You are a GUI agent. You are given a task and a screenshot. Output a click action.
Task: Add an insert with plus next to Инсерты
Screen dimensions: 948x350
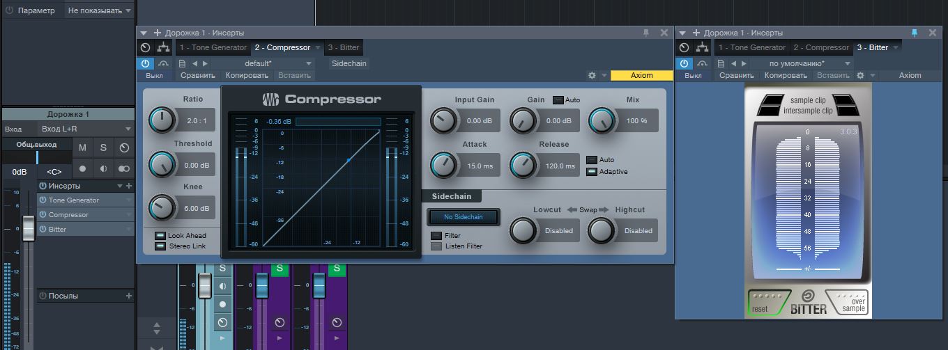click(x=128, y=186)
